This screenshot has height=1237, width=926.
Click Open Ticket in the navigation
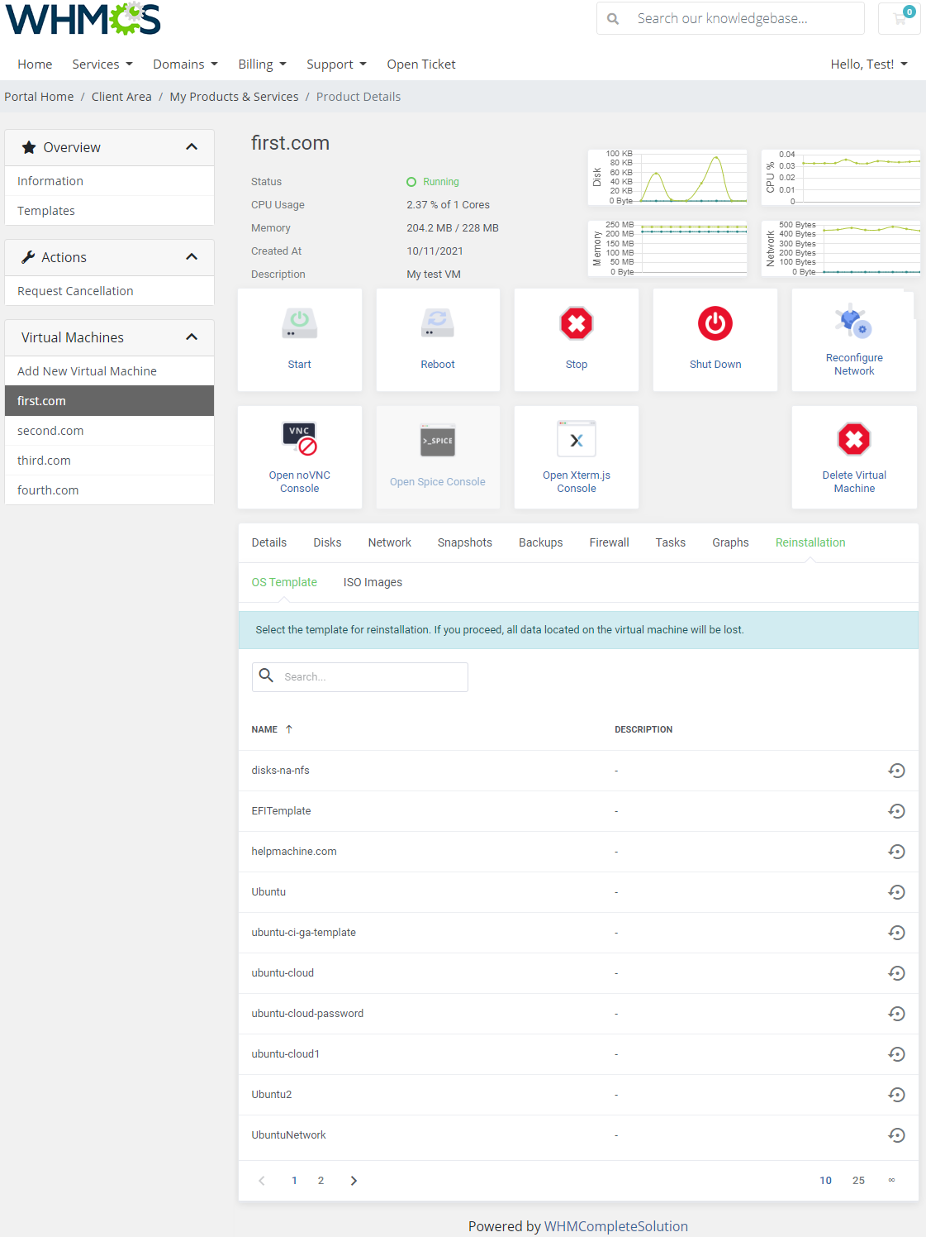click(421, 64)
